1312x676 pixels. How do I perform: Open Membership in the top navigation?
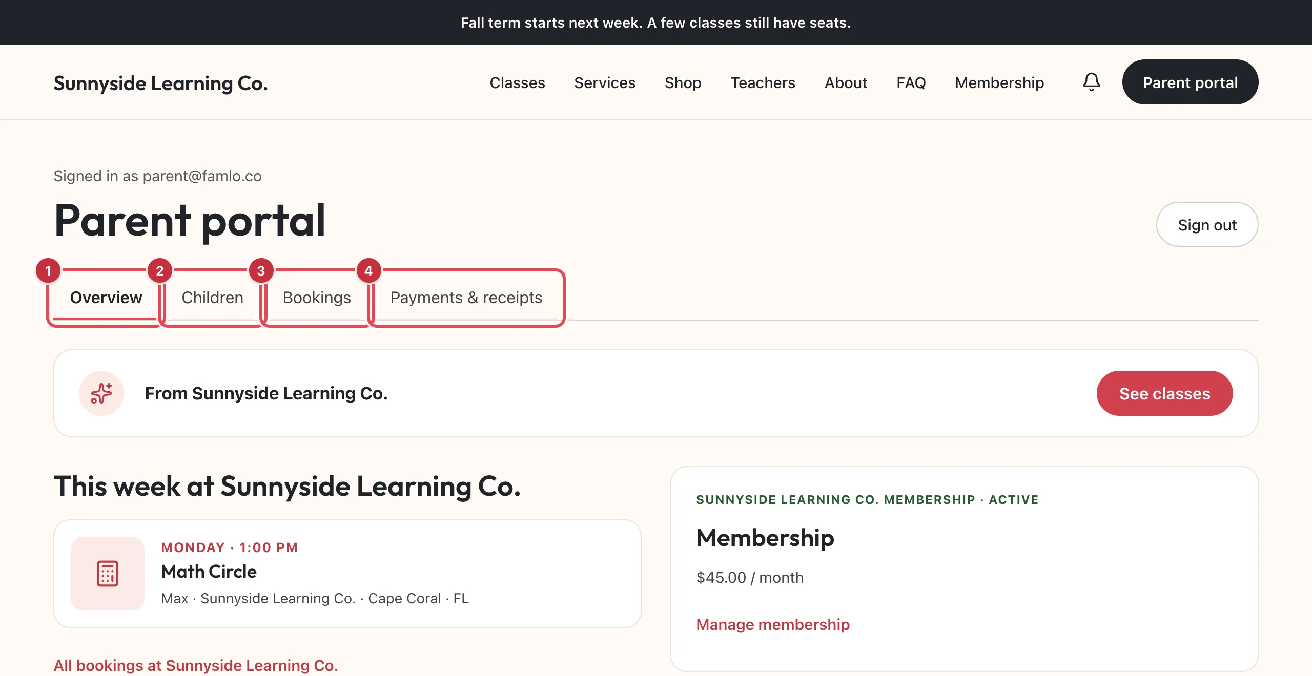tap(999, 82)
